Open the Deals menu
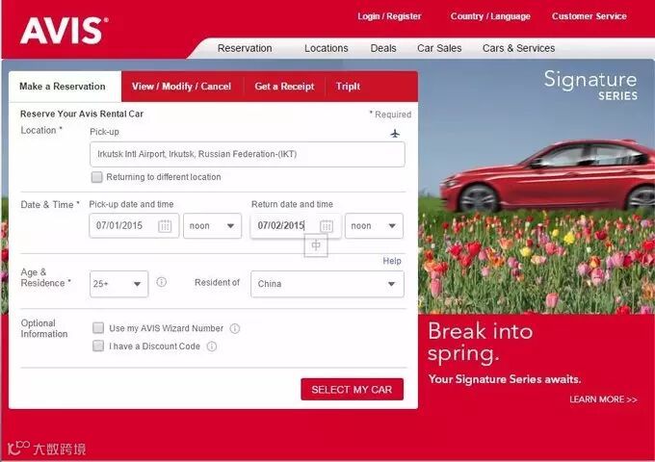 (383, 48)
